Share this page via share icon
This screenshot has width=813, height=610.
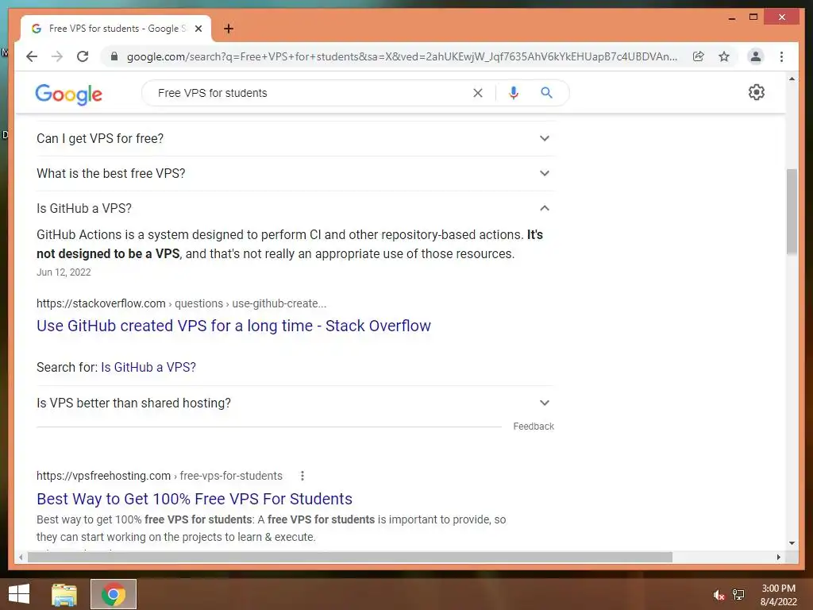coord(699,56)
